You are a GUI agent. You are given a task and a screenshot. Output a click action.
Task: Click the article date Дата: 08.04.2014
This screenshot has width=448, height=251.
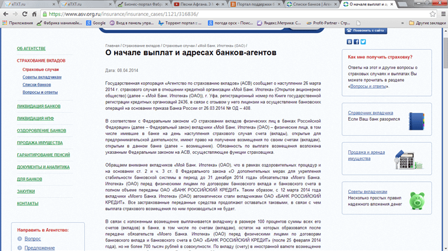(121, 70)
